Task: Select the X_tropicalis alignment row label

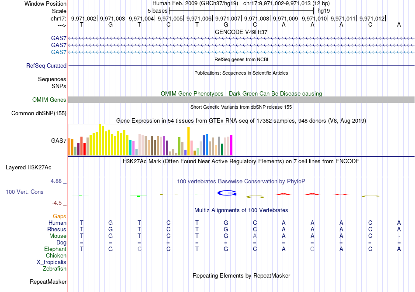Action: [52, 262]
